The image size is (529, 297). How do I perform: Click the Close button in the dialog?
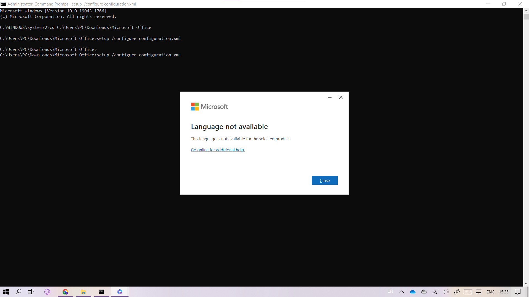(x=325, y=180)
